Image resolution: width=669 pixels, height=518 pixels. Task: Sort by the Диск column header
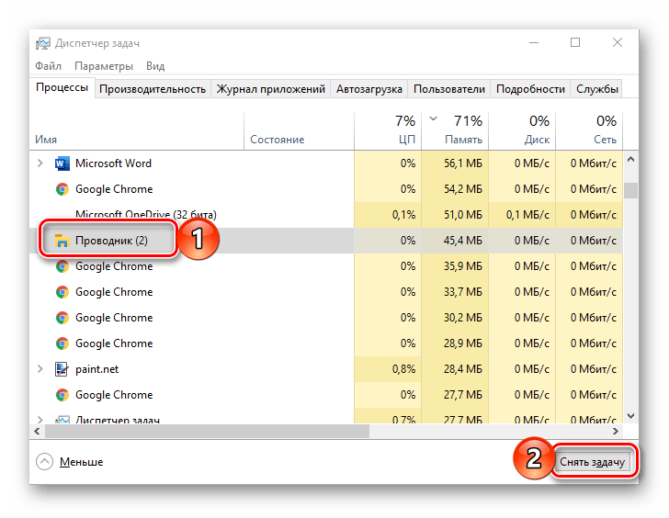click(522, 131)
